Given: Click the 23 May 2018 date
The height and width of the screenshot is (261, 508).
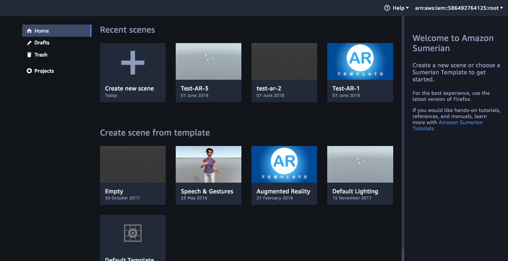Looking at the screenshot, I should (194, 198).
